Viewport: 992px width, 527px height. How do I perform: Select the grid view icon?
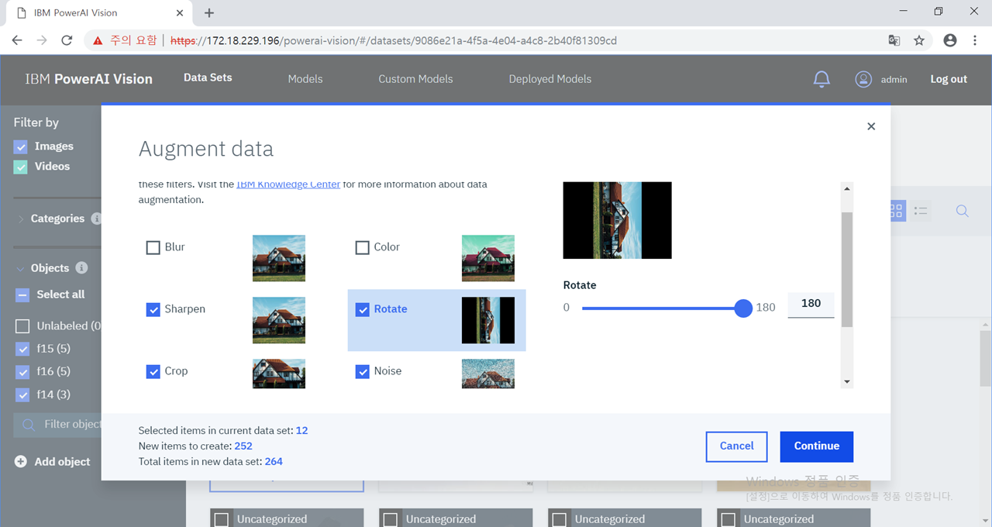pyautogui.click(x=895, y=210)
